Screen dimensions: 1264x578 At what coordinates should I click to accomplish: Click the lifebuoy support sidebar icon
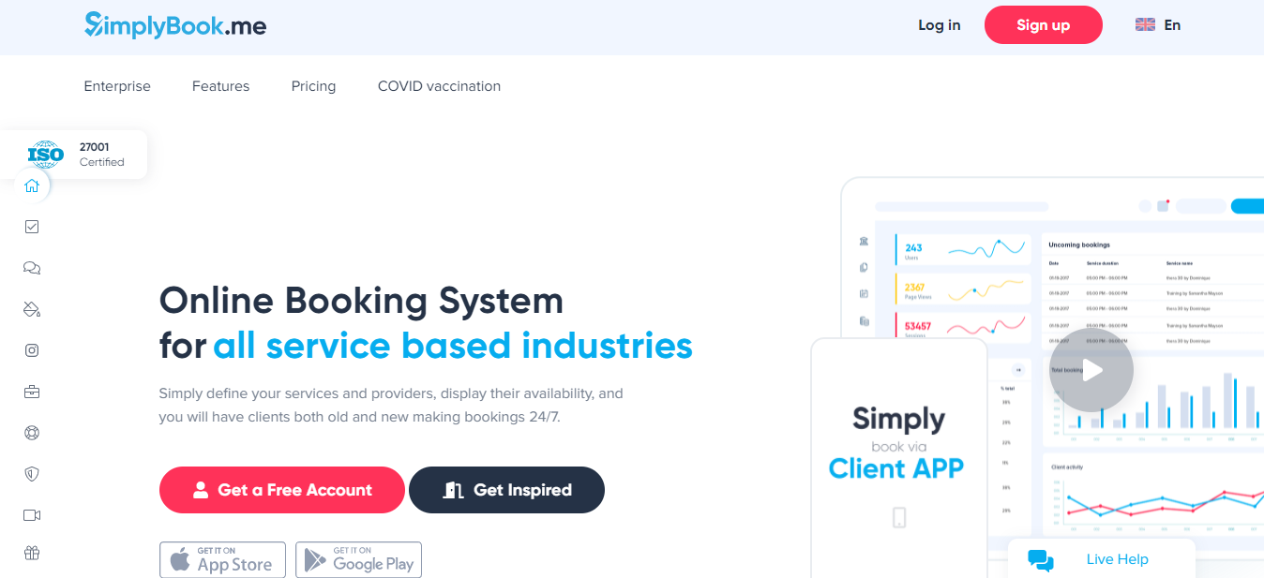(x=32, y=433)
